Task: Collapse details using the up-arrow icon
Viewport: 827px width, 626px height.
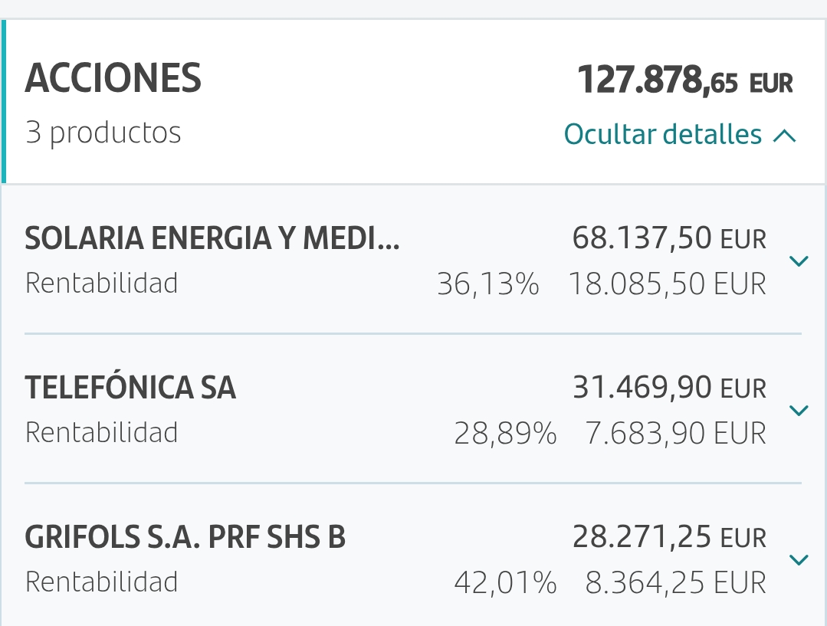Action: point(784,136)
